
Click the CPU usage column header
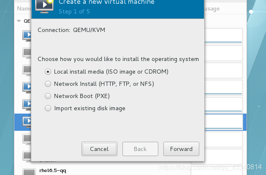click(212, 8)
